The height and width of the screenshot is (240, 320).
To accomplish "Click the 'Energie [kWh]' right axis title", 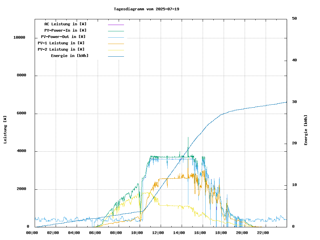I will point(306,130).
